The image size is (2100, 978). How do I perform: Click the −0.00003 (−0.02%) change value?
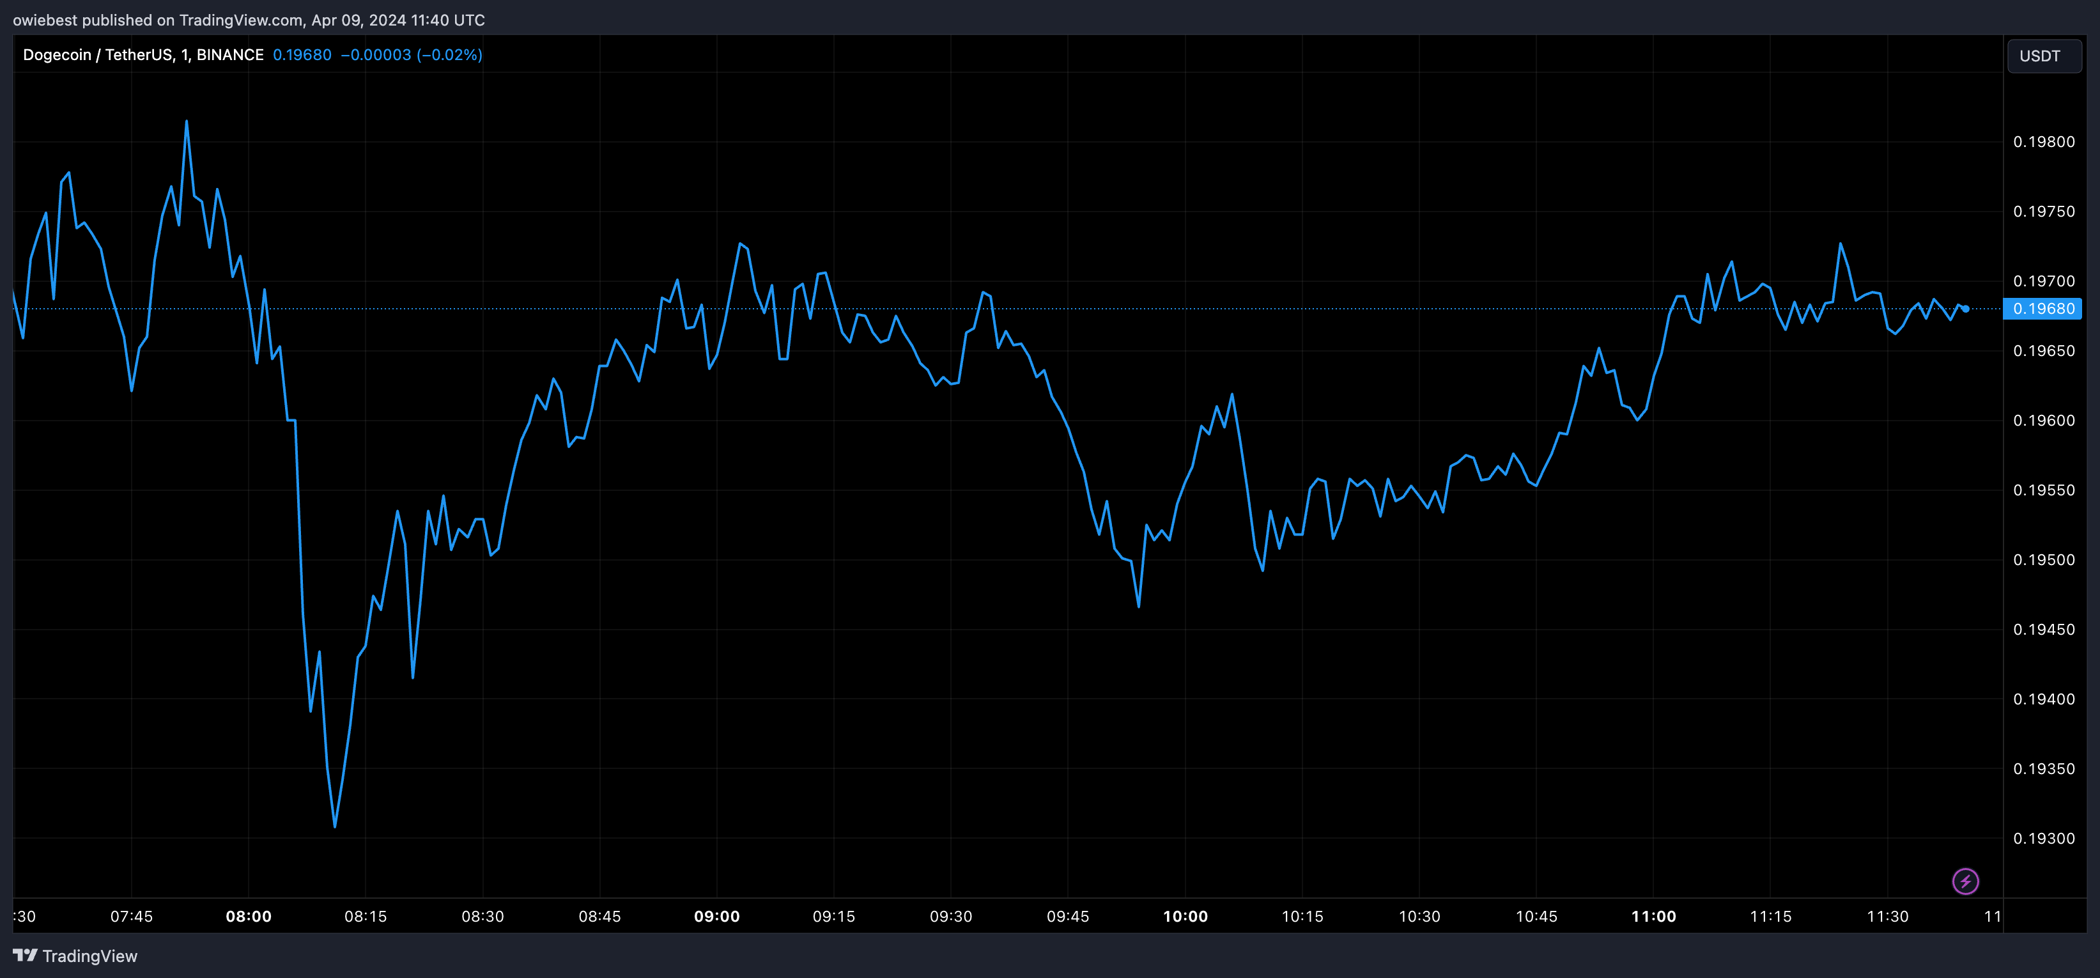pyautogui.click(x=411, y=54)
